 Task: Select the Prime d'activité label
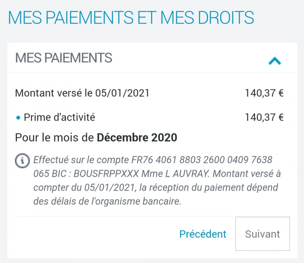pyautogui.click(x=59, y=117)
